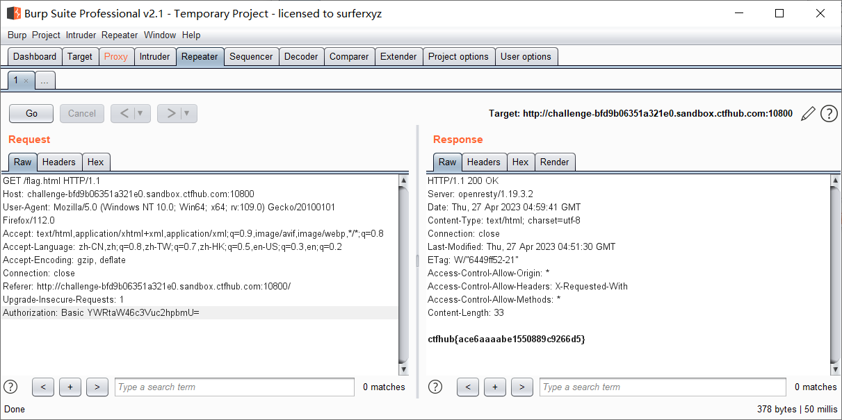This screenshot has height=420, width=842.
Task: Switch to the Intruder tool tab
Action: (x=154, y=57)
